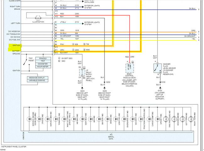The height and width of the screenshot is (151, 204).
Task: Click the TOW/HAUL IND label
Action: tap(59, 119)
